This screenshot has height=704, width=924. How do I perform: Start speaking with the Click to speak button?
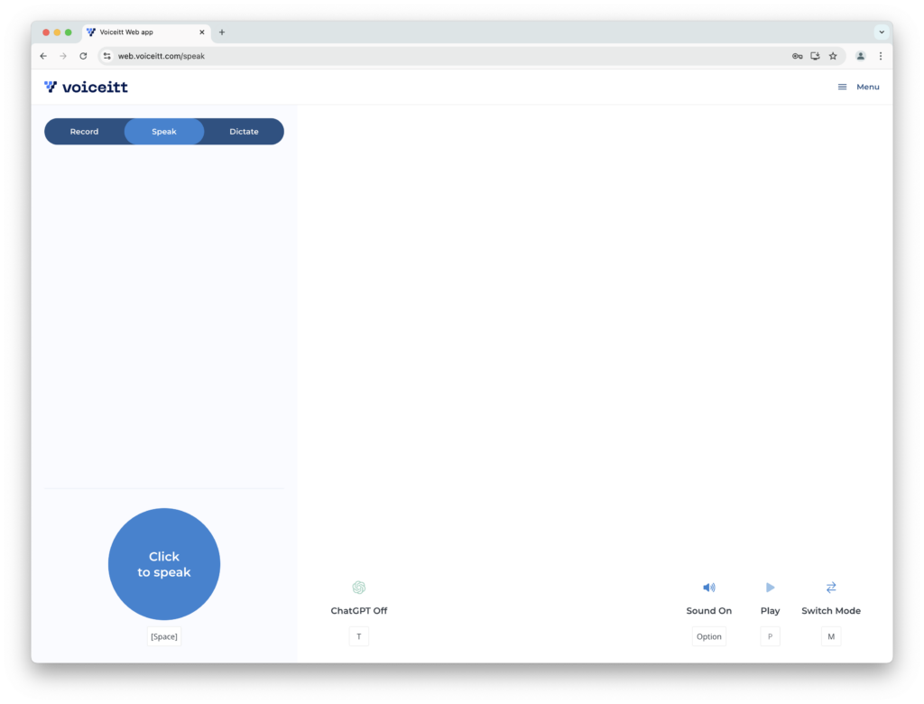click(164, 564)
